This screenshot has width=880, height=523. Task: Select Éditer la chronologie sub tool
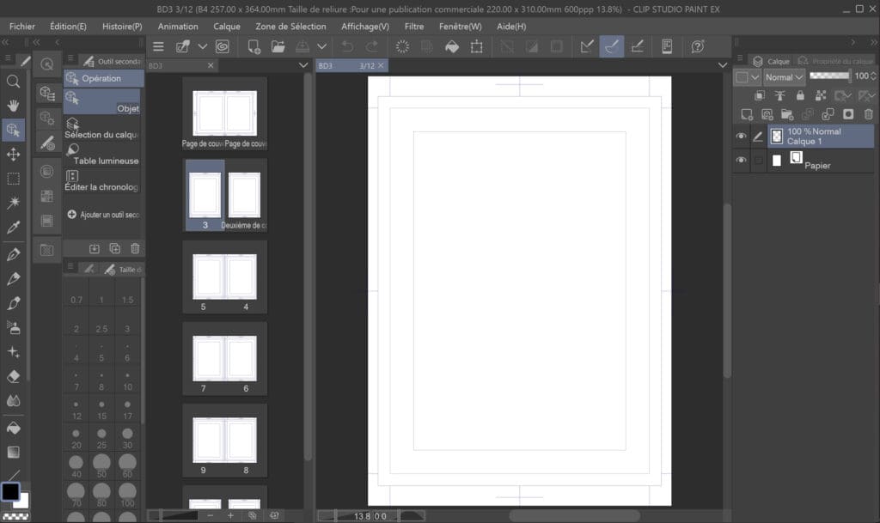pyautogui.click(x=103, y=181)
